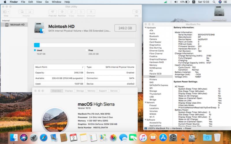Open the Info button in Disk Utility toolbar
Screen dimensions: 231x144
[x=136, y=12]
